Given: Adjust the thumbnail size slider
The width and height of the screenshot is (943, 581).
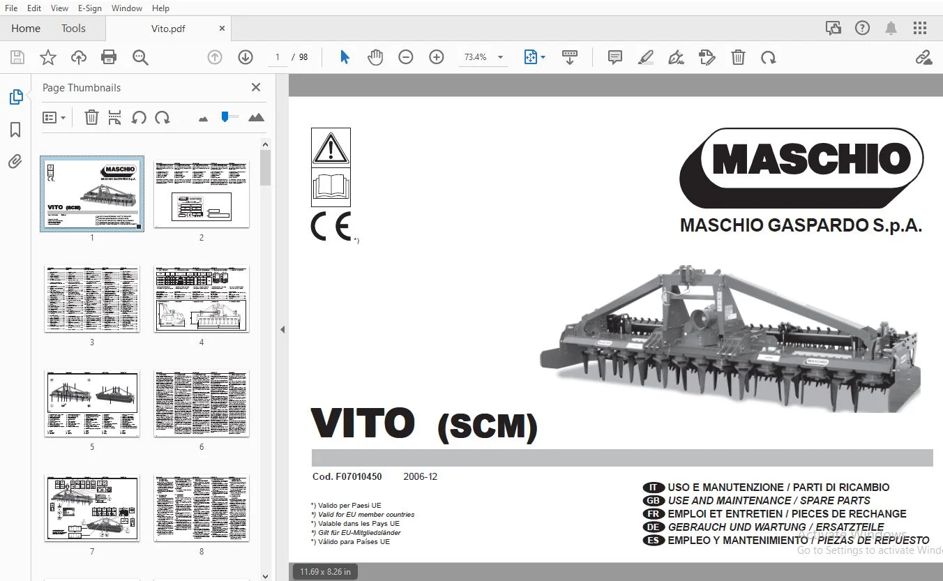Looking at the screenshot, I should 229,117.
